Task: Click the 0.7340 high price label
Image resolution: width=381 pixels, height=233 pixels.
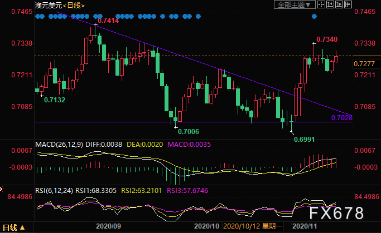Action: point(327,39)
